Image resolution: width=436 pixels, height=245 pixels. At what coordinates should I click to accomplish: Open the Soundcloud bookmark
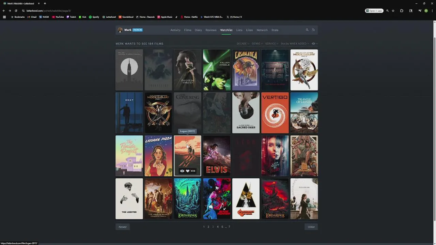click(x=126, y=17)
